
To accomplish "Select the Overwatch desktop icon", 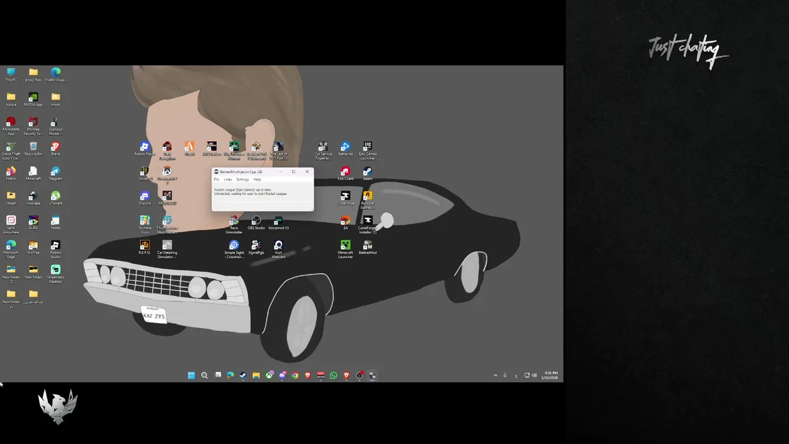I will (166, 175).
